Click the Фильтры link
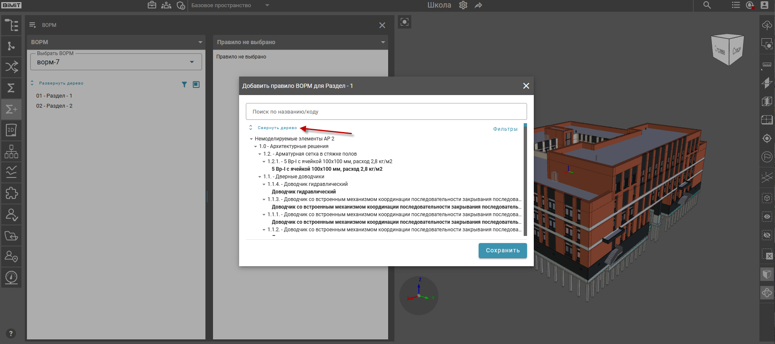 point(505,129)
